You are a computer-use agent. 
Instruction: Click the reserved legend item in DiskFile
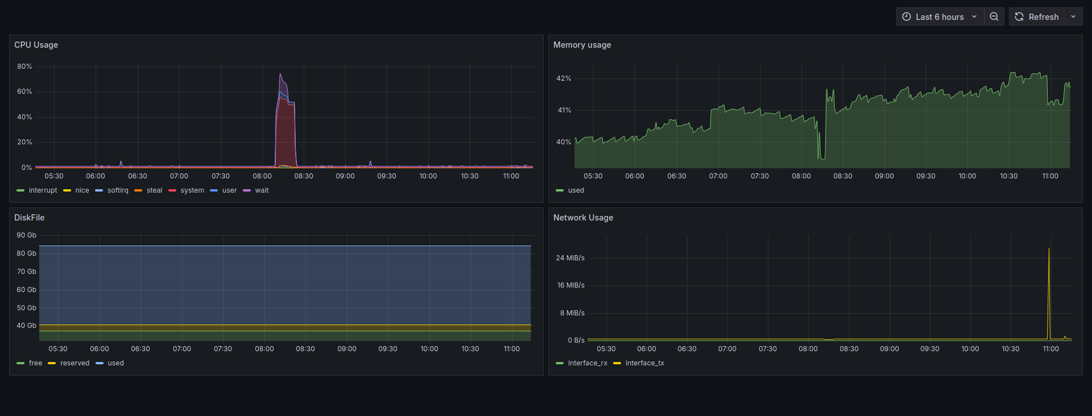coord(75,363)
